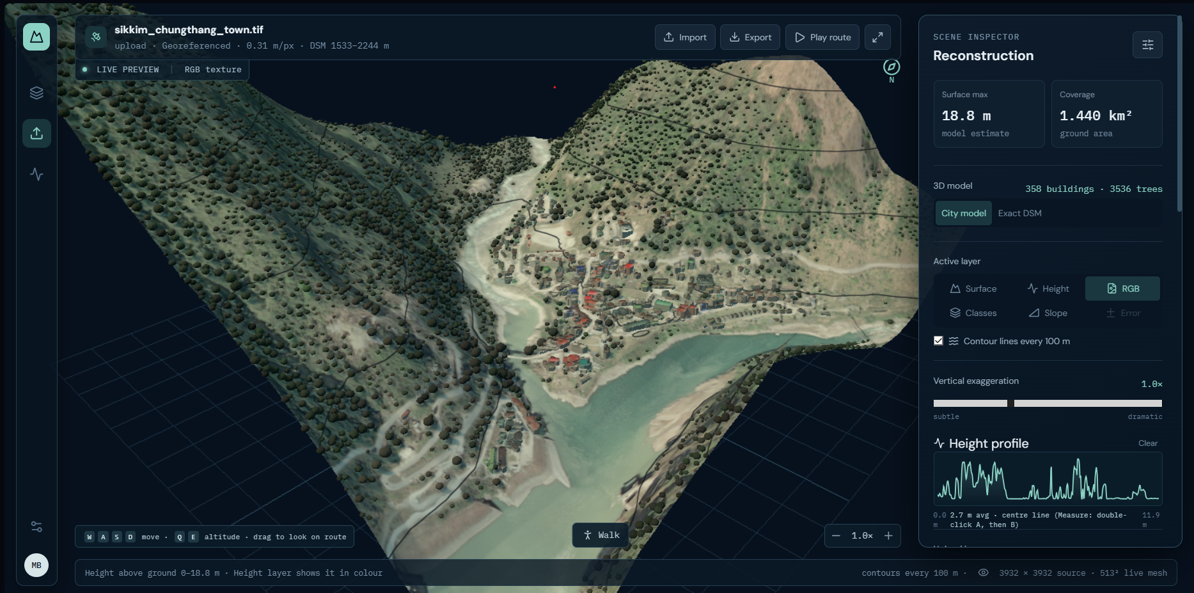Click the eye icon in status bar
The width and height of the screenshot is (1194, 593).
984,573
